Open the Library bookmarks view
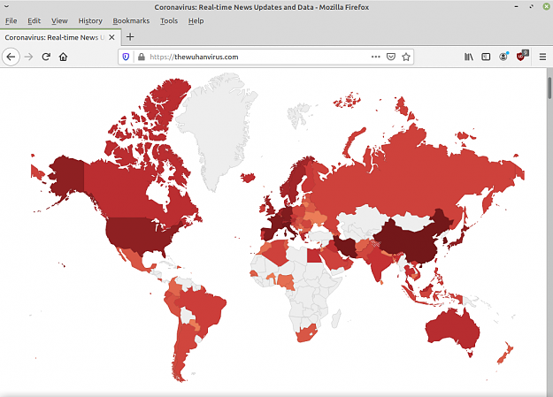The width and height of the screenshot is (553, 397). pos(469,57)
